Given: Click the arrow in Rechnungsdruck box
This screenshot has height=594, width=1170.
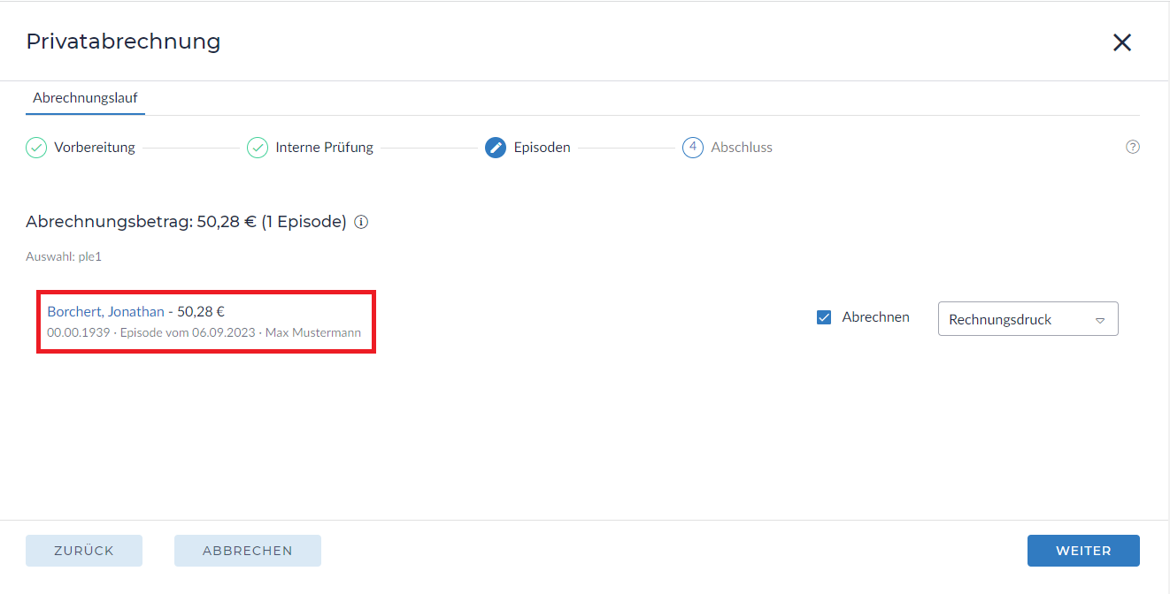Looking at the screenshot, I should click(x=1100, y=320).
